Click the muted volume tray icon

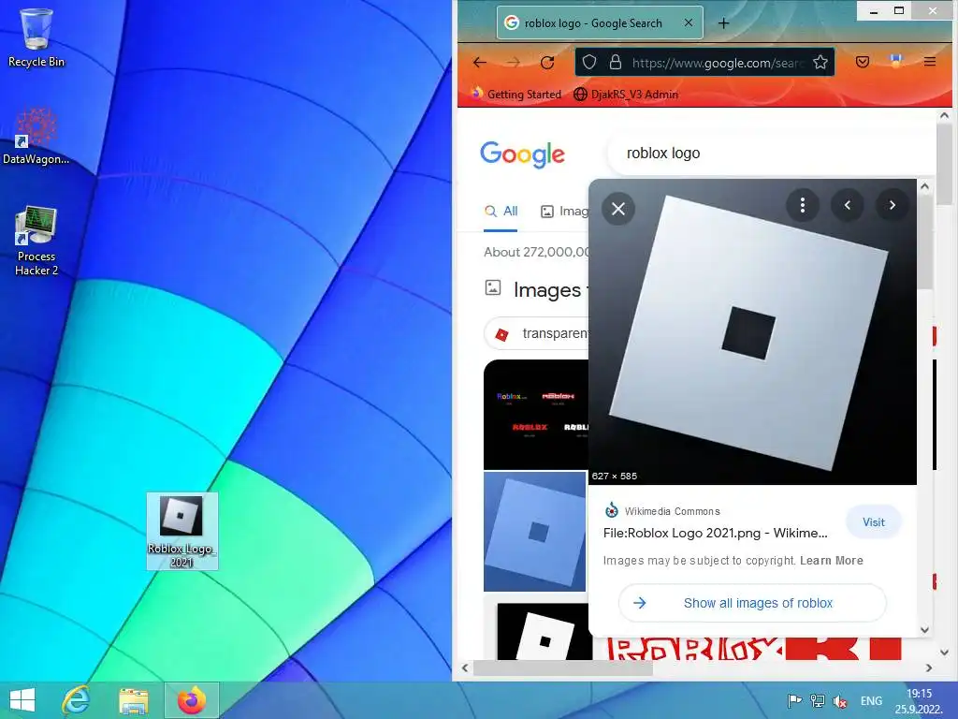click(840, 701)
